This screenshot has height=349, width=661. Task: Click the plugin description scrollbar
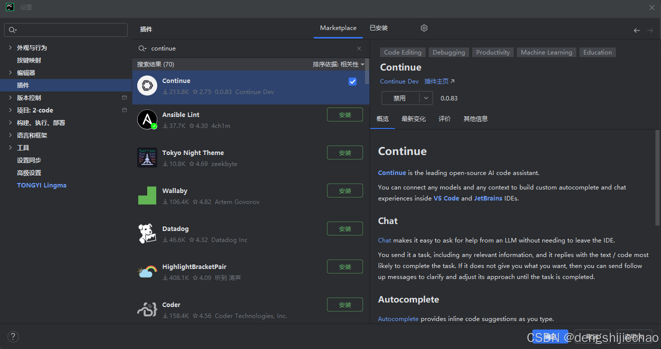point(657,177)
